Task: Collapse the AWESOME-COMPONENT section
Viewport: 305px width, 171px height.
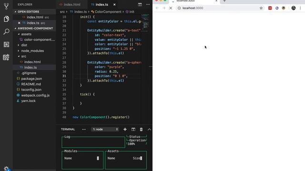Action: click(35, 28)
